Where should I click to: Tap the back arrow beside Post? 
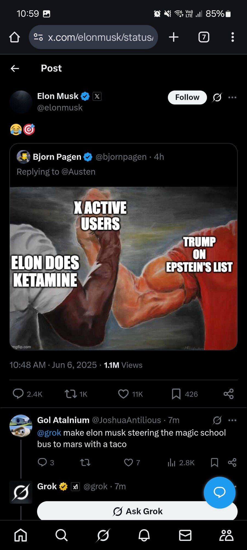pyautogui.click(x=15, y=68)
